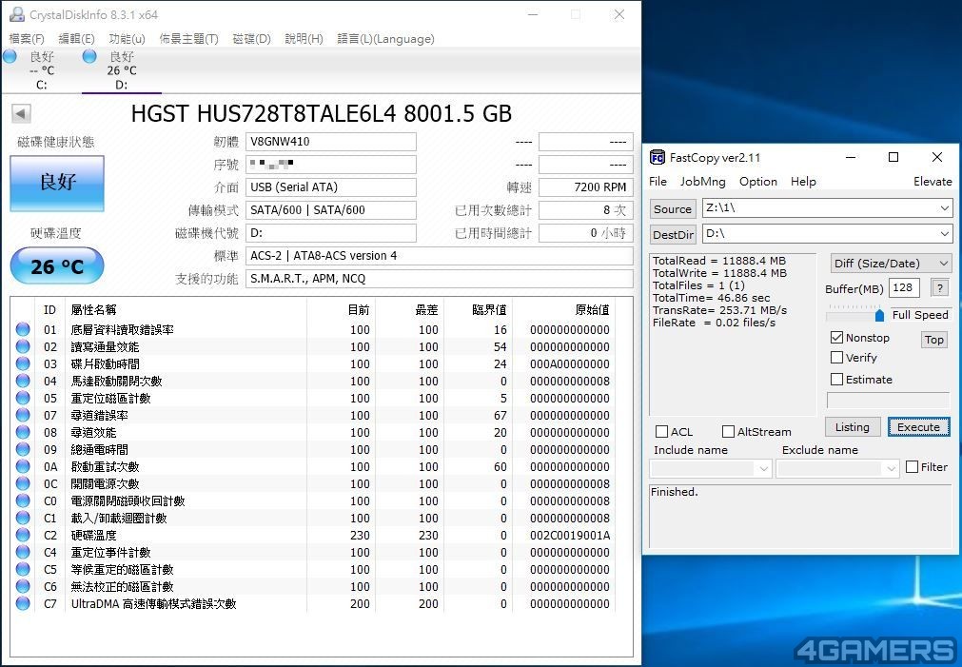
Task: Click status orb of attribute 09 row
Action: pos(24,450)
